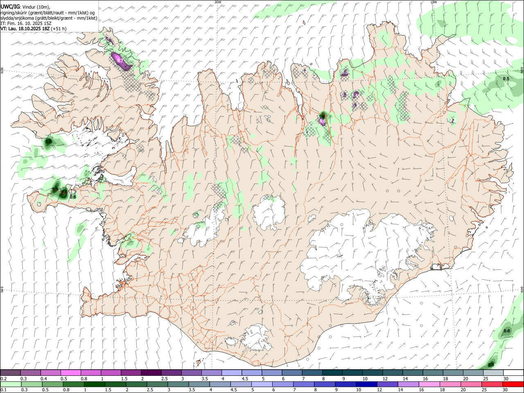The width and height of the screenshot is (524, 393).
Task: Click the '20W' longitude label at the top
Action: (x=218, y=2)
